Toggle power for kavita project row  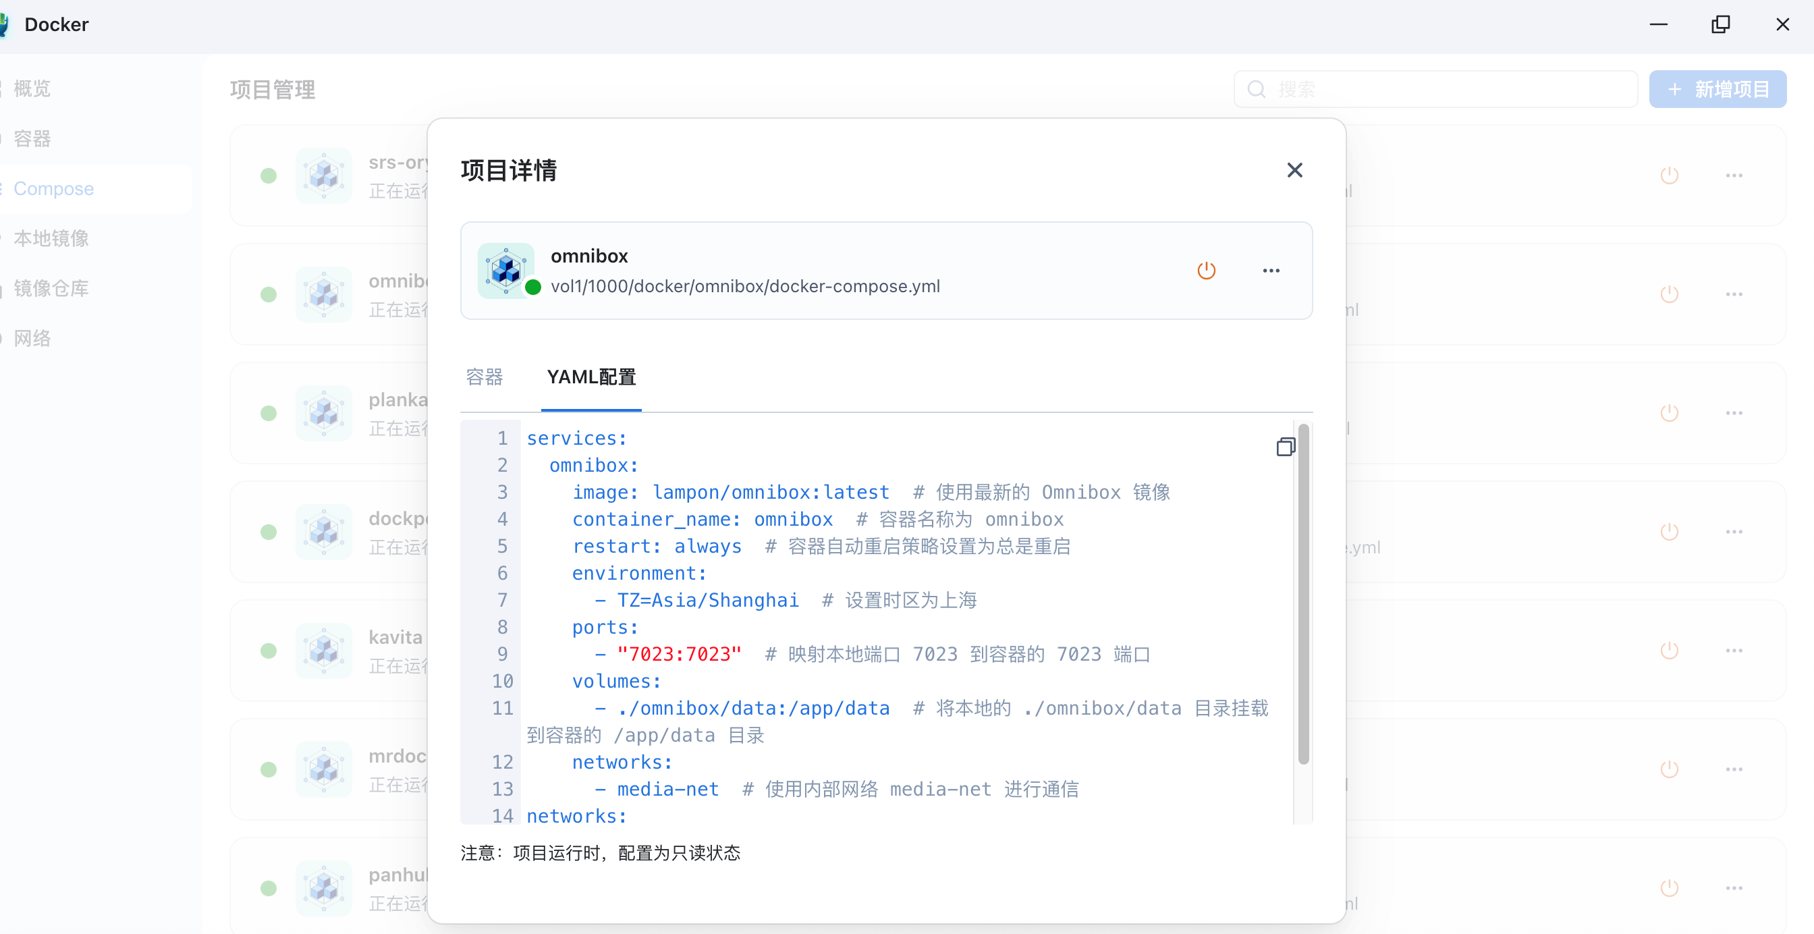tap(1669, 650)
